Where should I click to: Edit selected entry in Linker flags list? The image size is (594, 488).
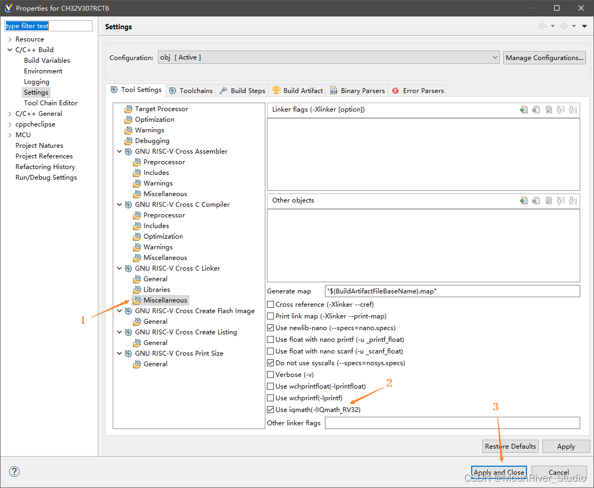[x=548, y=110]
